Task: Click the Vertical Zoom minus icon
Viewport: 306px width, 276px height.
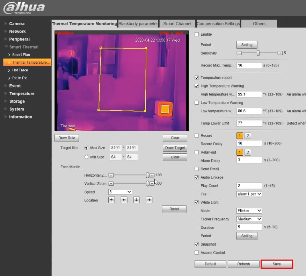Action: click(111, 183)
